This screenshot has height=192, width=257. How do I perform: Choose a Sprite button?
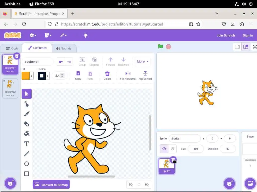229,183
